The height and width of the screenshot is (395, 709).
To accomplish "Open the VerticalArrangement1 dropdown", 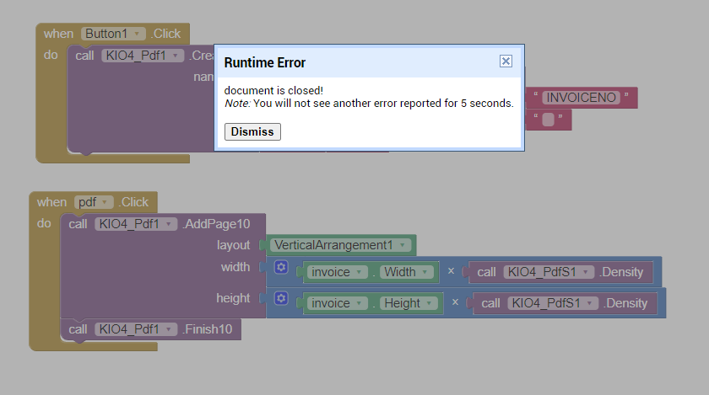I will click(x=402, y=245).
